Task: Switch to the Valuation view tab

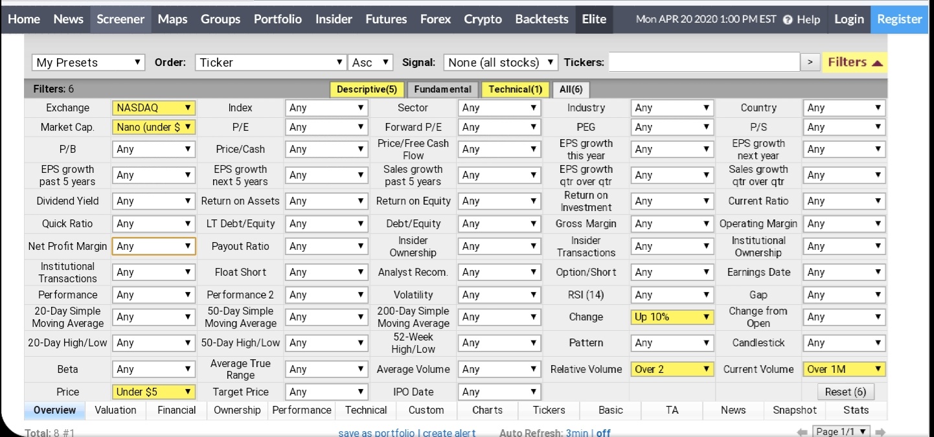Action: (115, 410)
